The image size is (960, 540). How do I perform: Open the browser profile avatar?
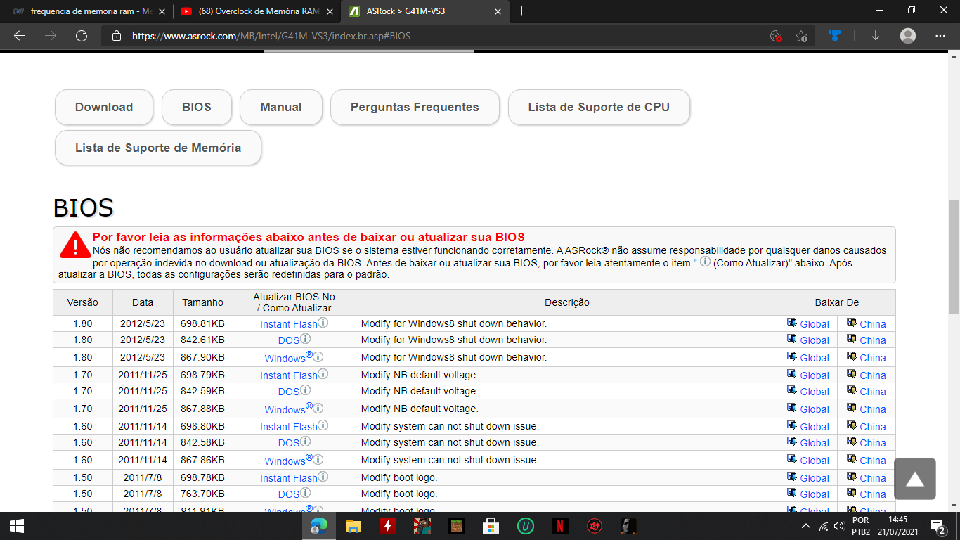pyautogui.click(x=908, y=36)
